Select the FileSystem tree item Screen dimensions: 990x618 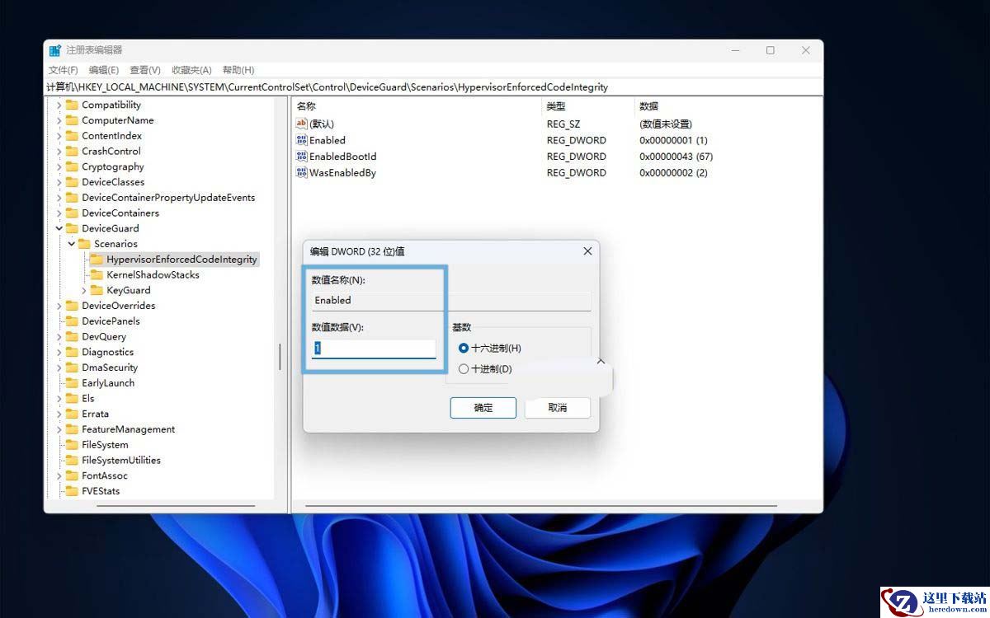pos(105,445)
